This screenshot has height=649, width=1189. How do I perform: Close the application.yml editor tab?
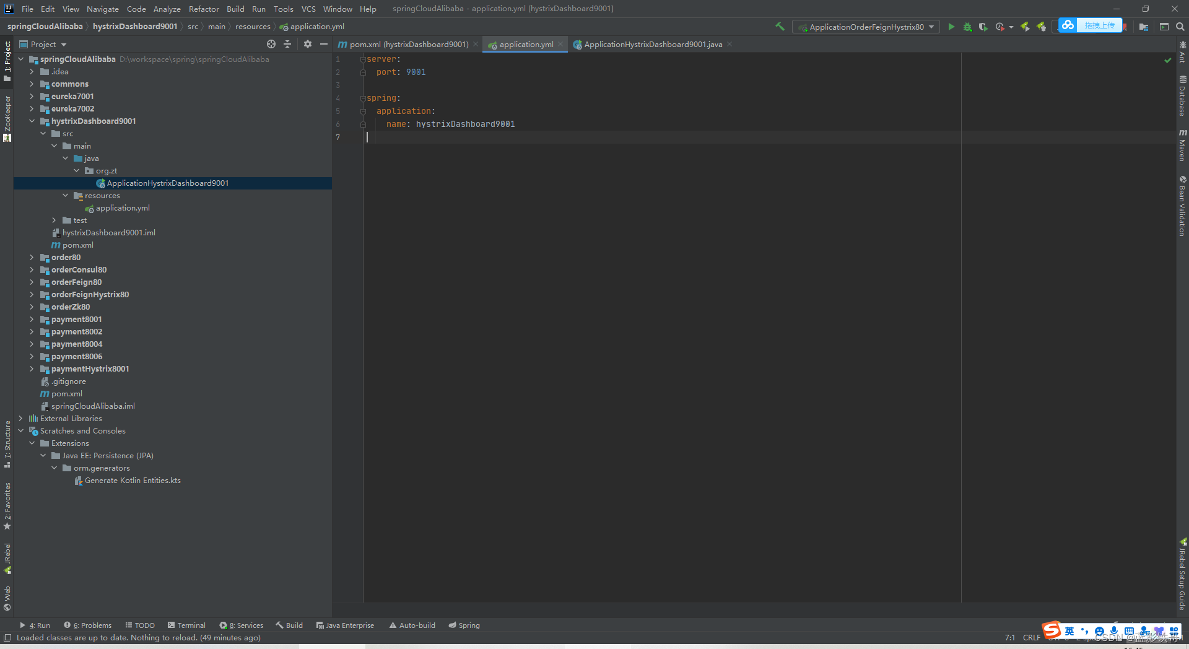click(x=560, y=44)
